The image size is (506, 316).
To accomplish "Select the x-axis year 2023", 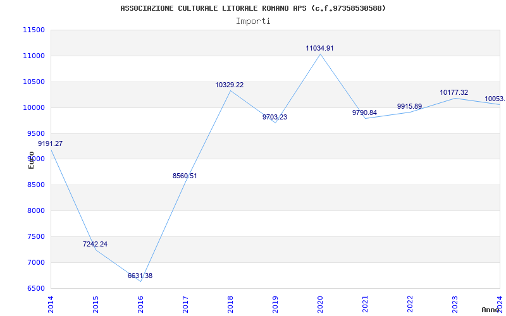I will pos(455,305).
